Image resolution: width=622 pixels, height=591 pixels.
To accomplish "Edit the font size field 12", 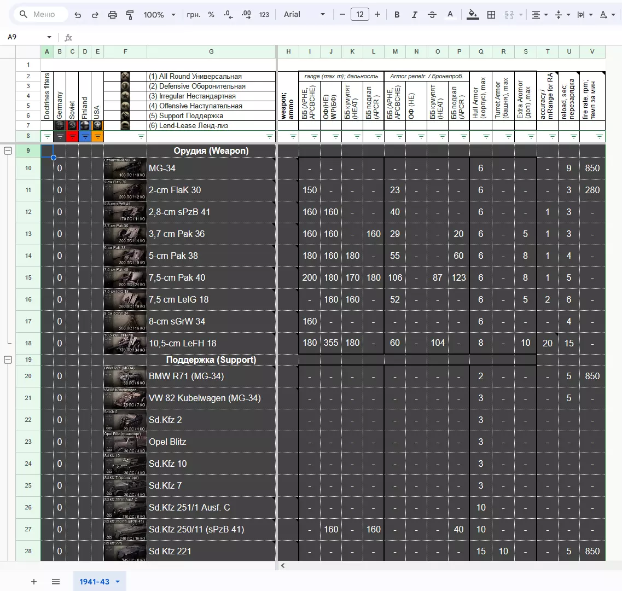I will pyautogui.click(x=360, y=15).
